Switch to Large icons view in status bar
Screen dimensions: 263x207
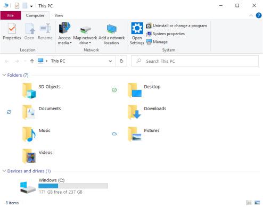tap(257, 203)
